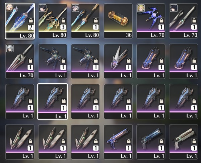Click the dark-haired portrait on top-right sword
The height and width of the screenshot is (163, 201).
[174, 8]
